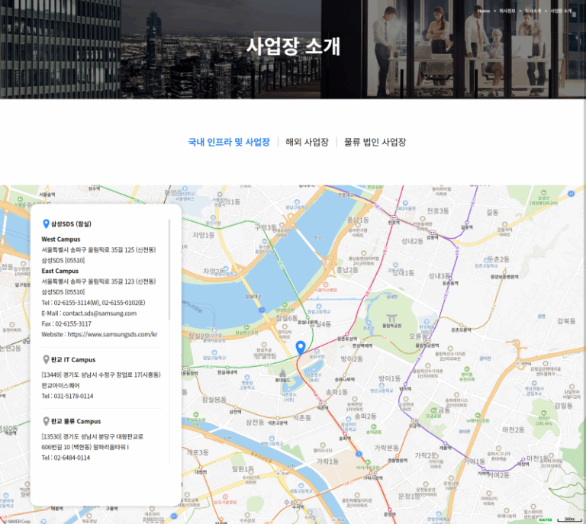Click the 마천2동 district label on the map
Viewport: 586px width, 524px height.
pos(513,430)
